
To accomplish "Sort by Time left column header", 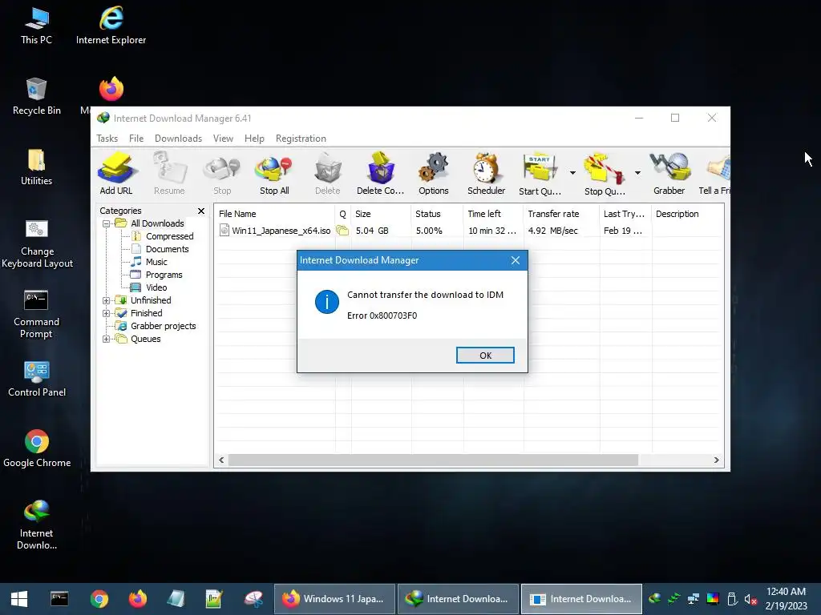I will click(x=493, y=214).
